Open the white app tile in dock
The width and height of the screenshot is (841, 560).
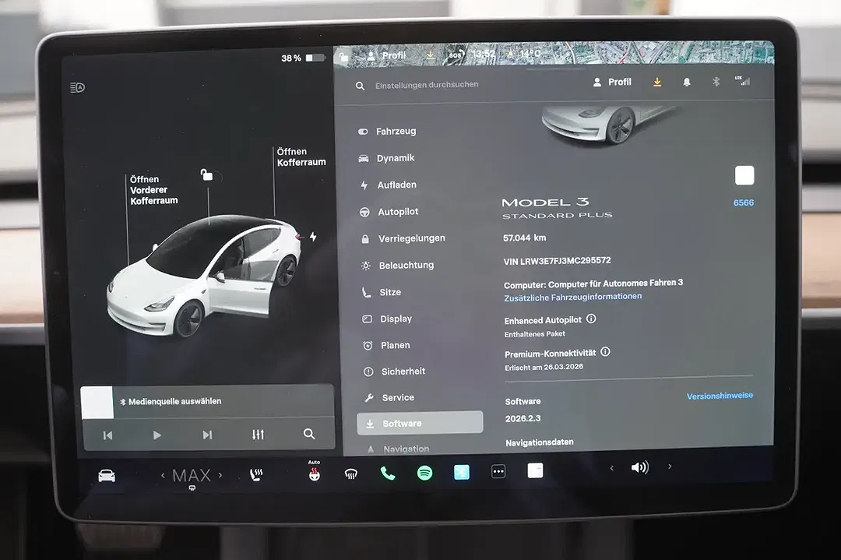[x=535, y=470]
